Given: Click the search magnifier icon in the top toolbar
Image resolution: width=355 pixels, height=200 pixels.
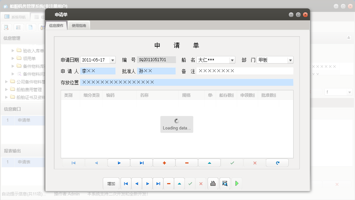Looking at the screenshot, I should (x=6, y=28).
